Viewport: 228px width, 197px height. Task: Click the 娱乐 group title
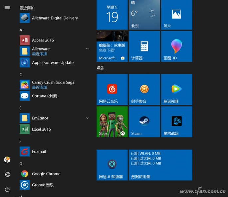pos(100,68)
